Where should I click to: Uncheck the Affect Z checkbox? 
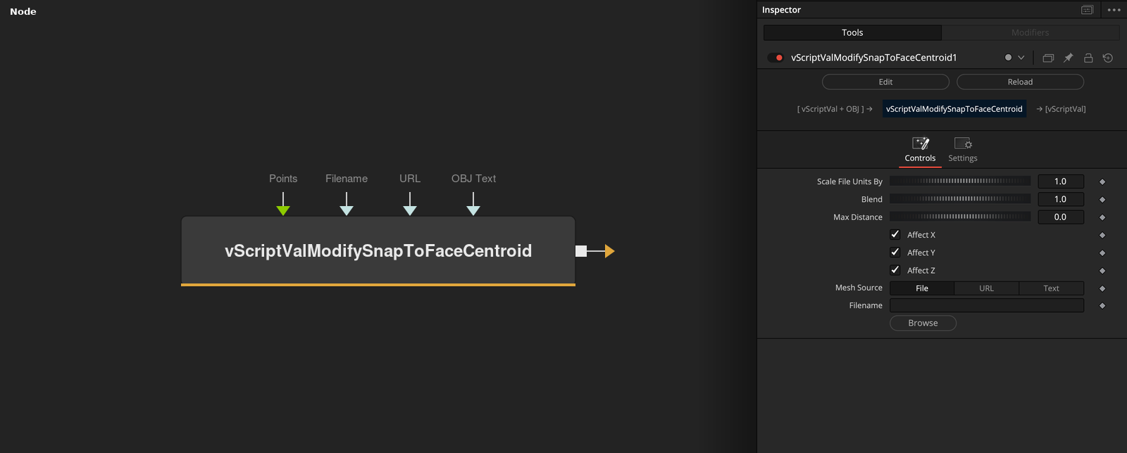click(x=895, y=269)
